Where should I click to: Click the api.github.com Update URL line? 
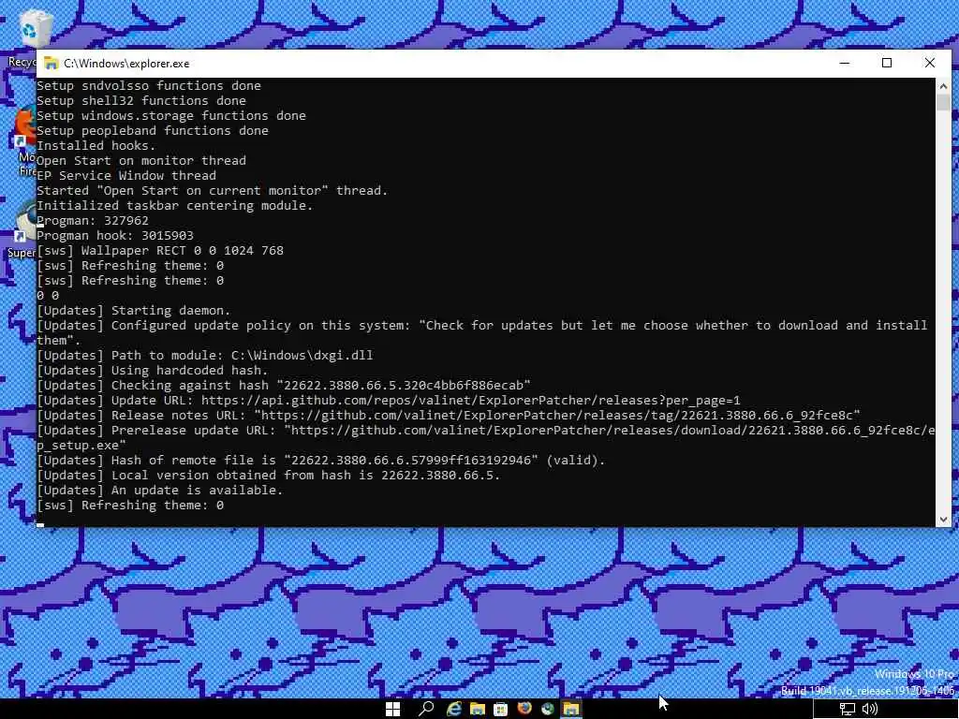pyautogui.click(x=389, y=400)
